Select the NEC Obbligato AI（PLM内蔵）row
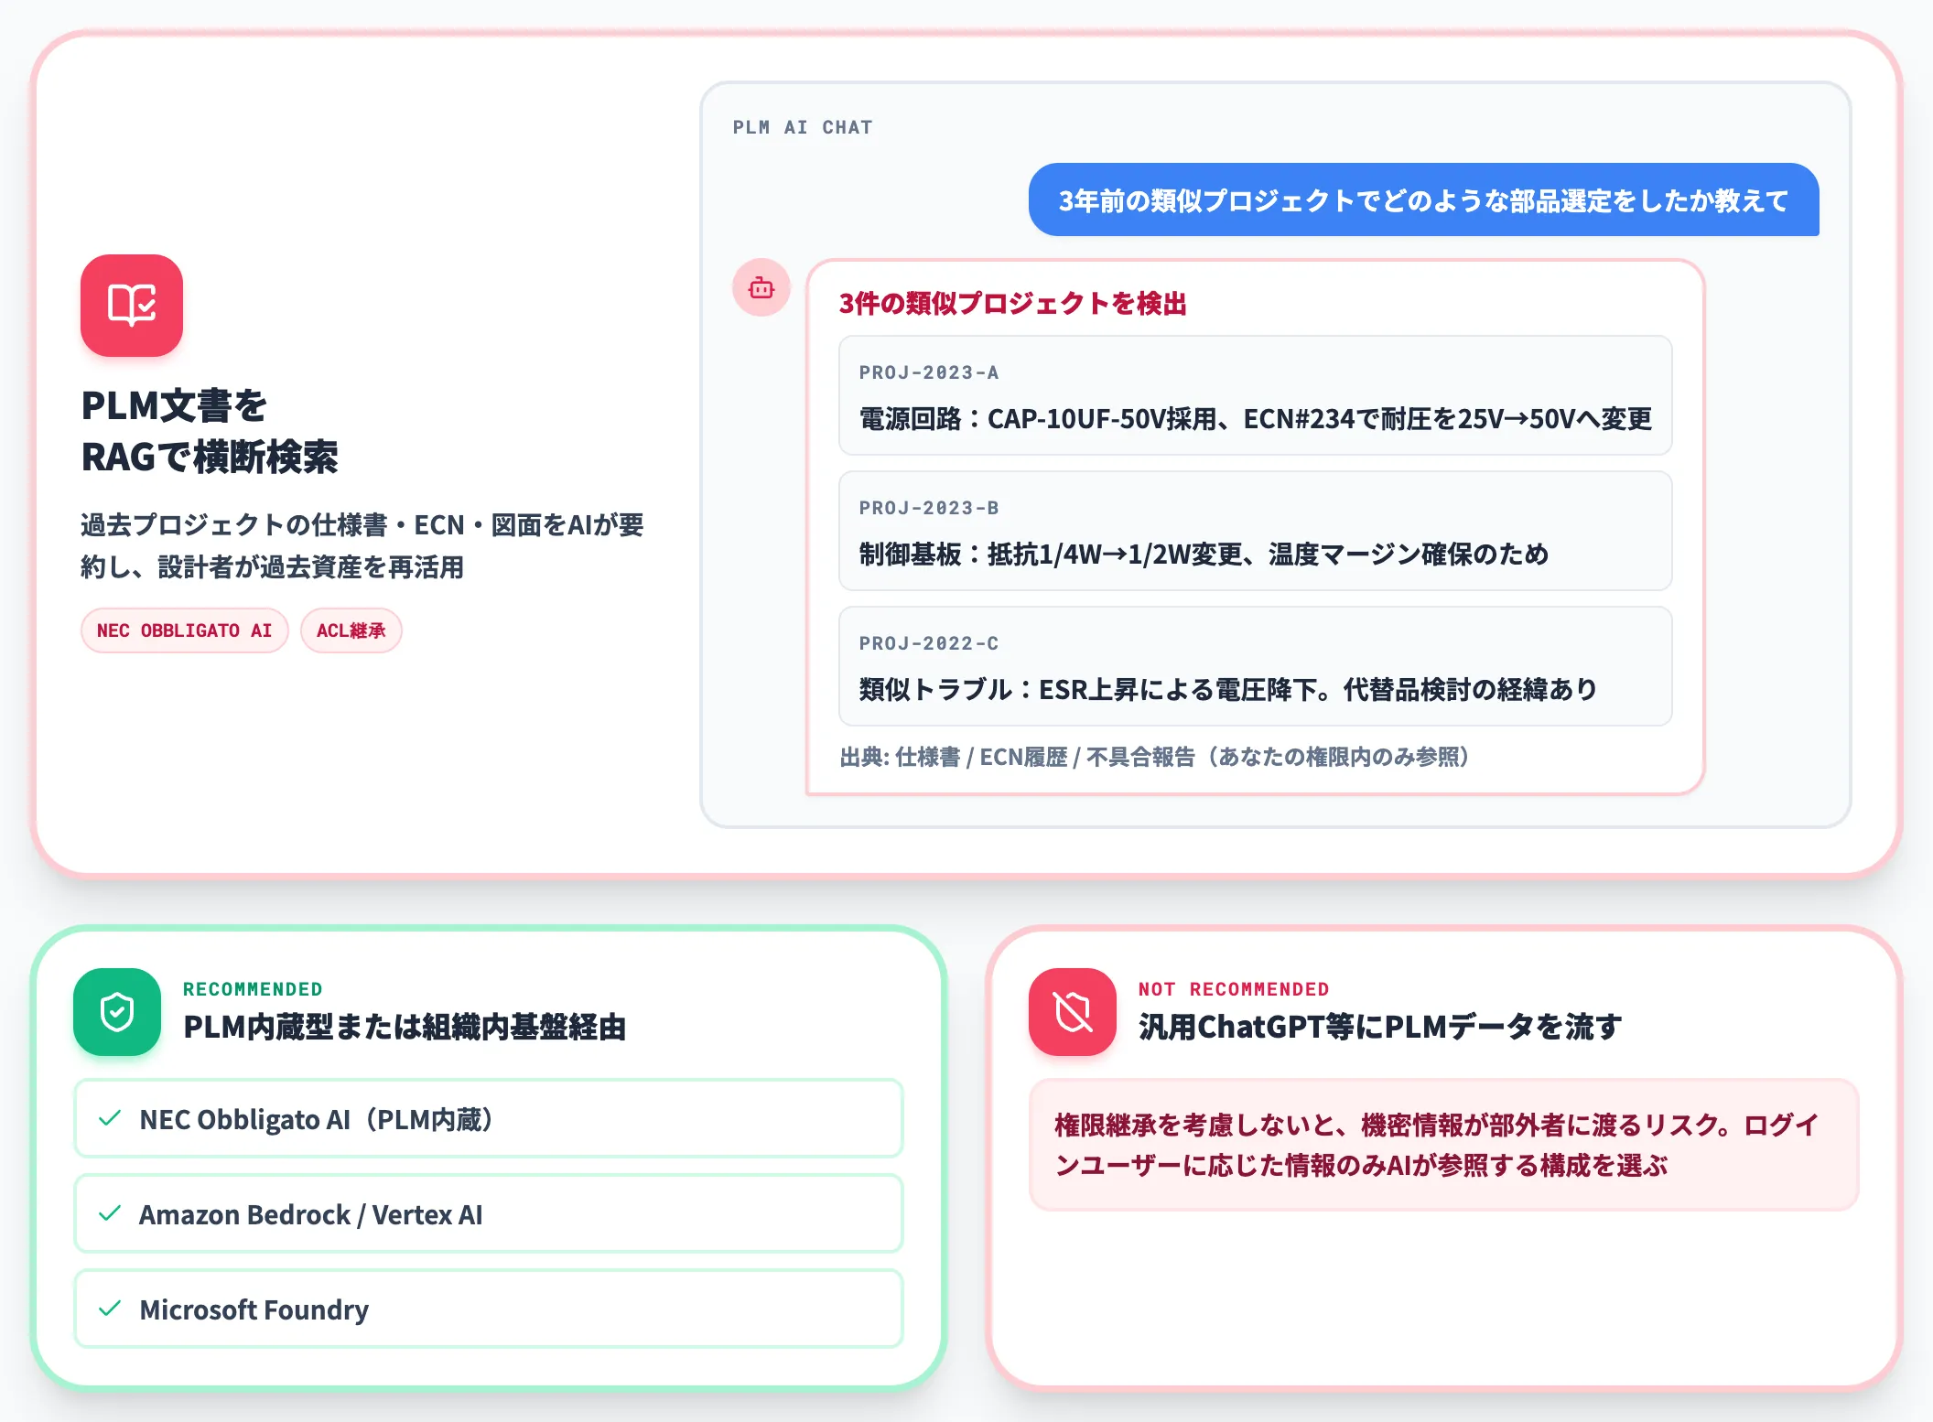Viewport: 1933px width, 1422px height. 489,1118
